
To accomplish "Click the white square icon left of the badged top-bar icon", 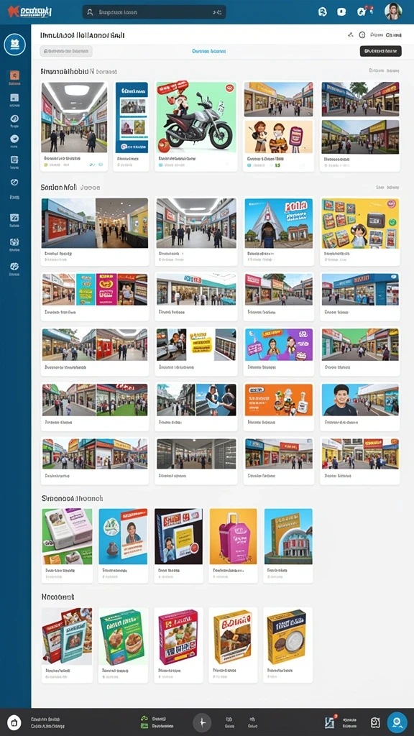I will 341,11.
